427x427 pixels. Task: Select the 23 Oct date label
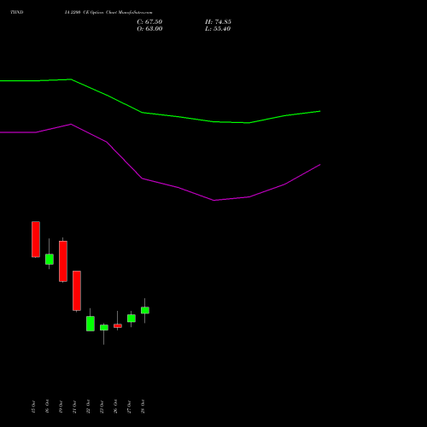click(x=102, y=407)
